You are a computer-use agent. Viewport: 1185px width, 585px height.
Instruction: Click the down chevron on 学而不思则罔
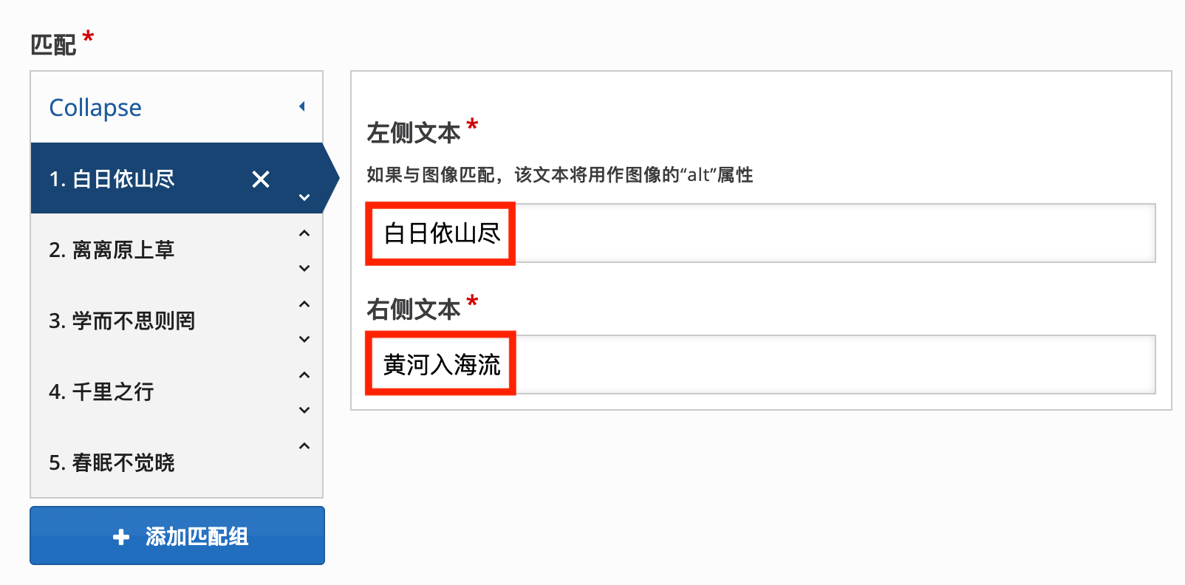click(304, 339)
